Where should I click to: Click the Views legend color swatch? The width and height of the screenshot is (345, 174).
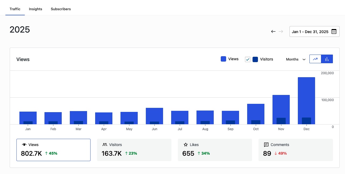pyautogui.click(x=223, y=59)
